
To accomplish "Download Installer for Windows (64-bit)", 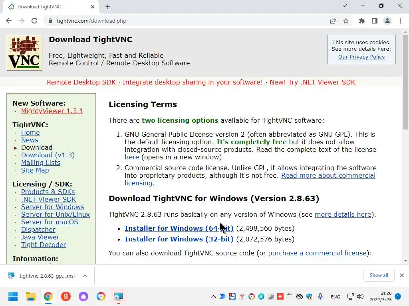I will [x=179, y=228].
